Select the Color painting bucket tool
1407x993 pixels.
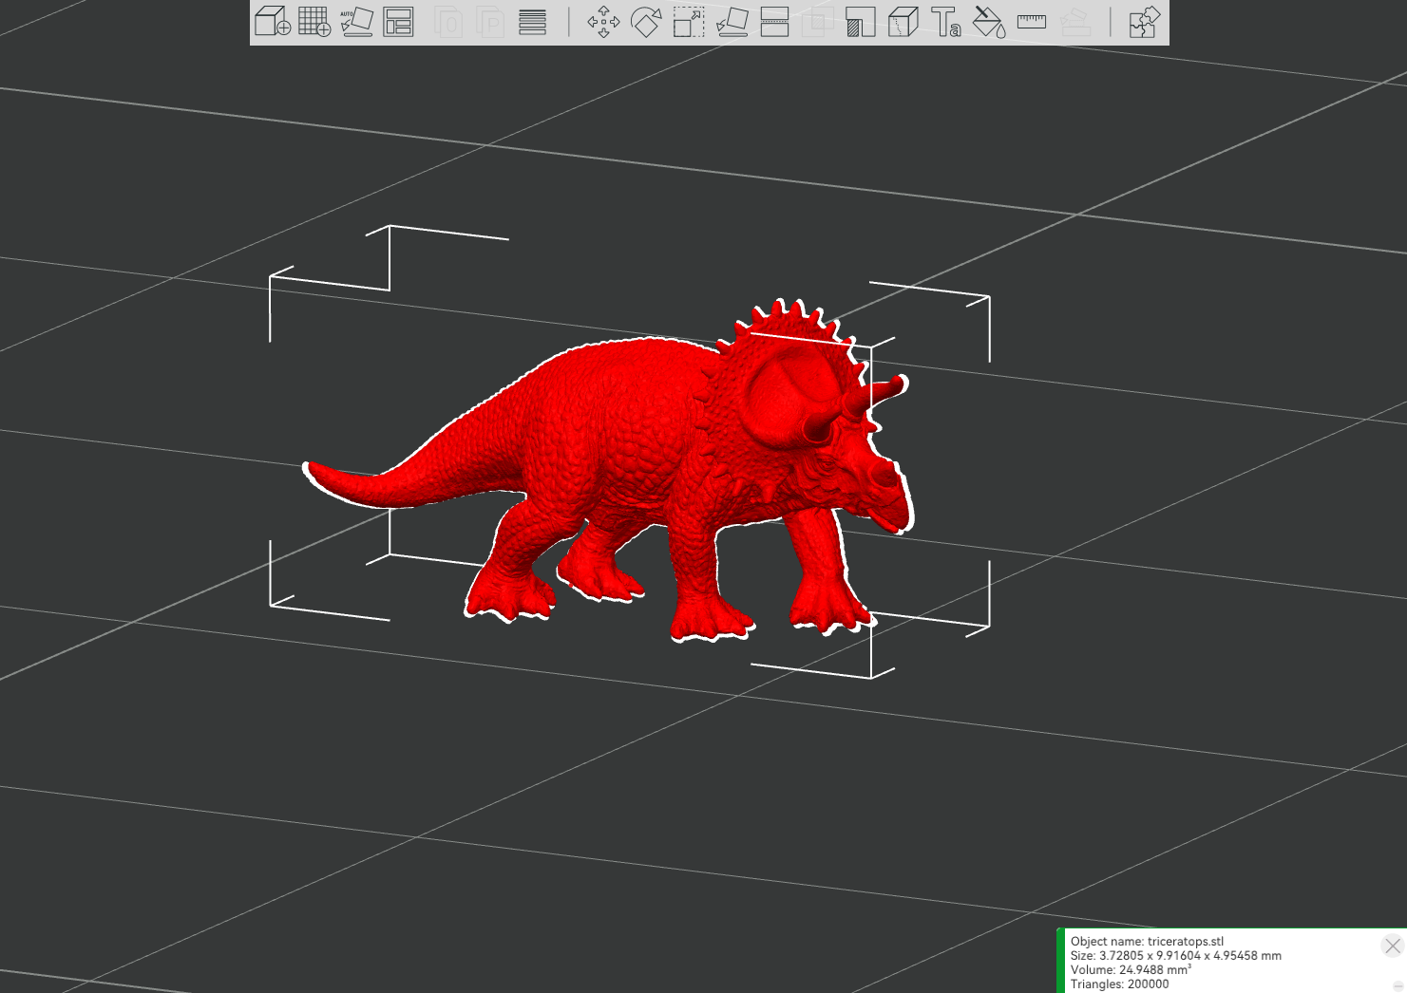point(988,22)
